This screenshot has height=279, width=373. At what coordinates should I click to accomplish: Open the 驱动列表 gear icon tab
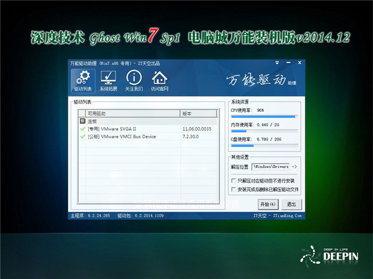click(x=83, y=81)
